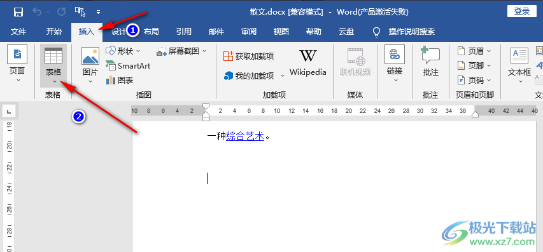Click the 屏幕截图 screenshot icon

click(162, 51)
